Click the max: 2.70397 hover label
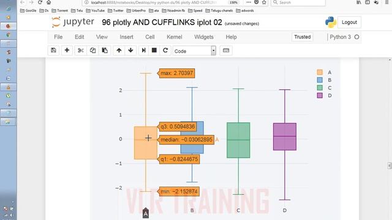Viewport: 392px width, 220px height. 177,73
